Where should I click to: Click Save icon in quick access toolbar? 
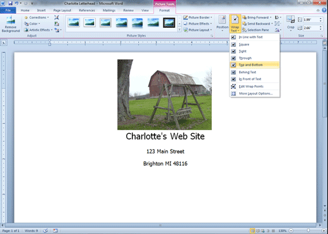10,3
